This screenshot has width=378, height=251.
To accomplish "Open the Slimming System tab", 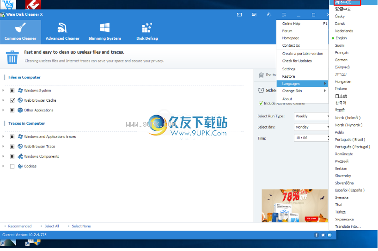I will tap(104, 32).
